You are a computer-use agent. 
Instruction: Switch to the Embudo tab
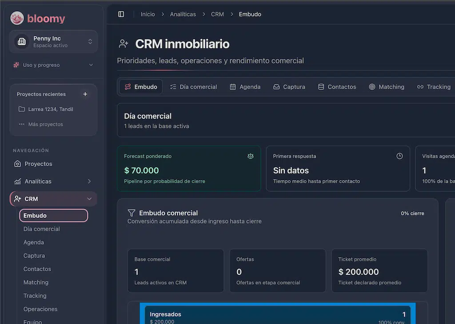coord(141,87)
